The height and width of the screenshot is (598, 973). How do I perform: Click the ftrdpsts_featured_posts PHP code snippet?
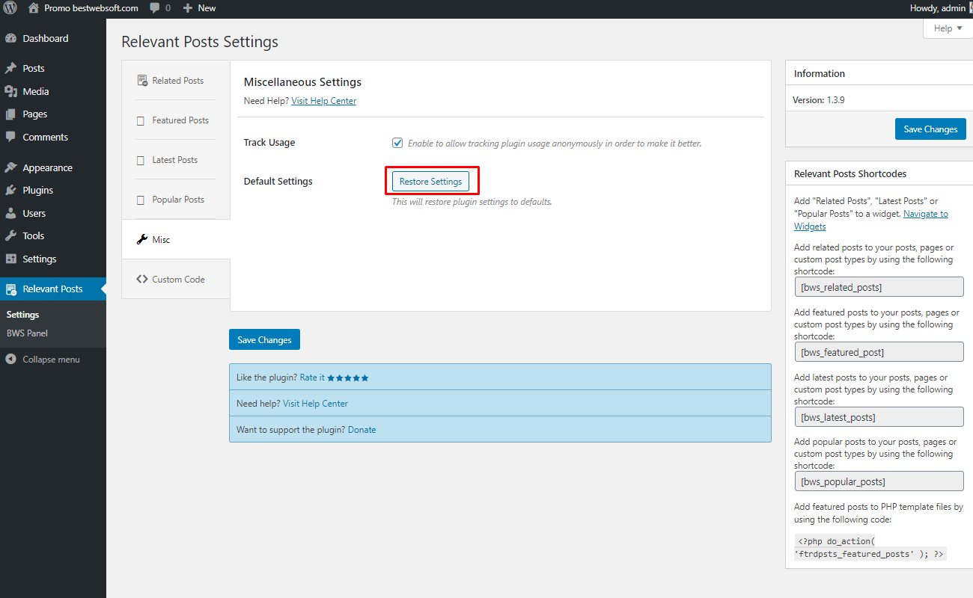click(x=870, y=547)
